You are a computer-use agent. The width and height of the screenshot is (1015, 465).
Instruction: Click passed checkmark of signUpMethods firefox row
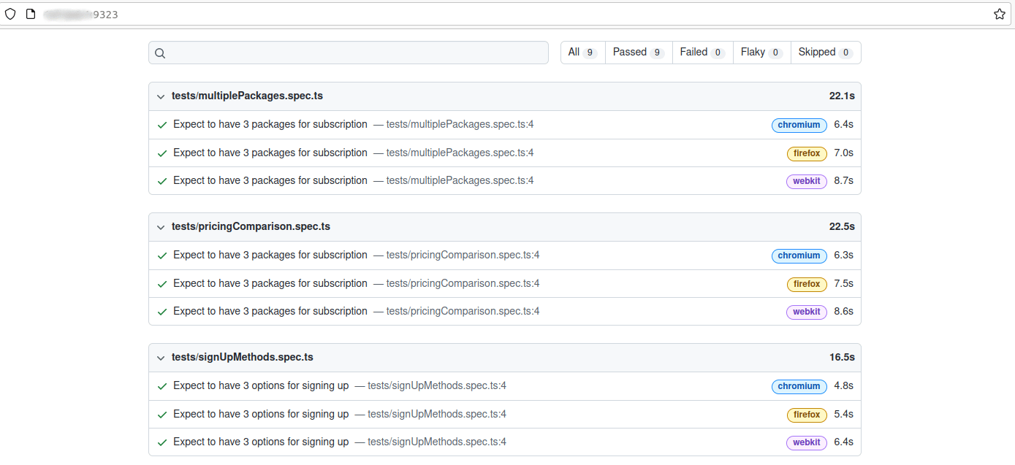click(x=162, y=415)
